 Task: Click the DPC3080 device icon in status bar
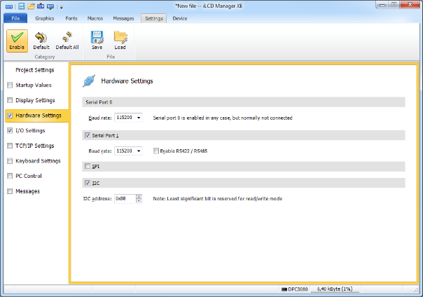(283, 289)
